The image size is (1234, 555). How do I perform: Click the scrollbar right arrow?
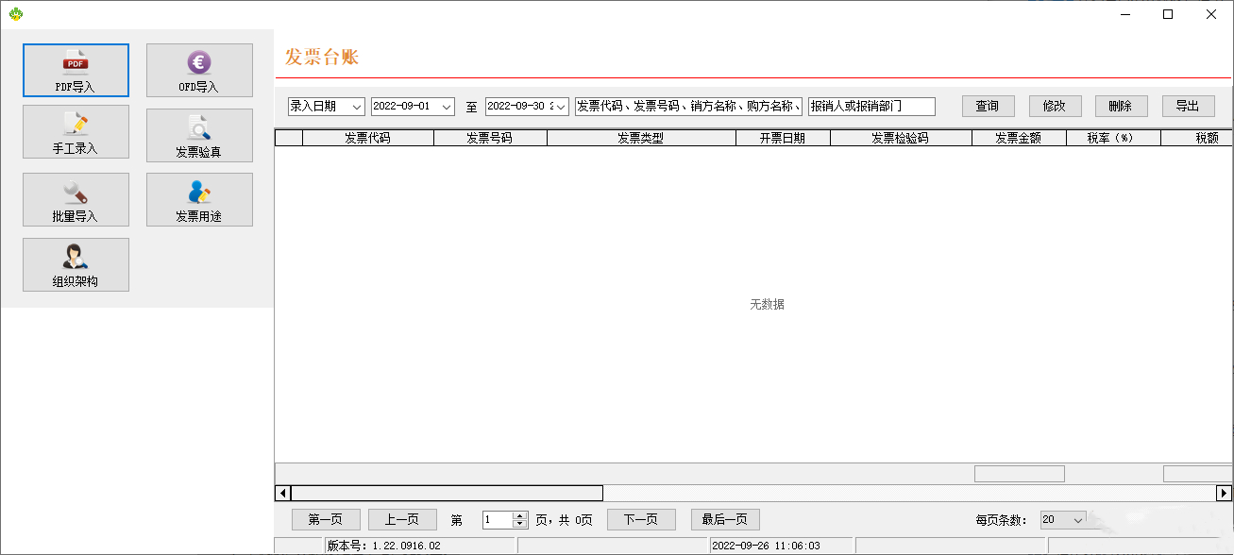click(1225, 493)
